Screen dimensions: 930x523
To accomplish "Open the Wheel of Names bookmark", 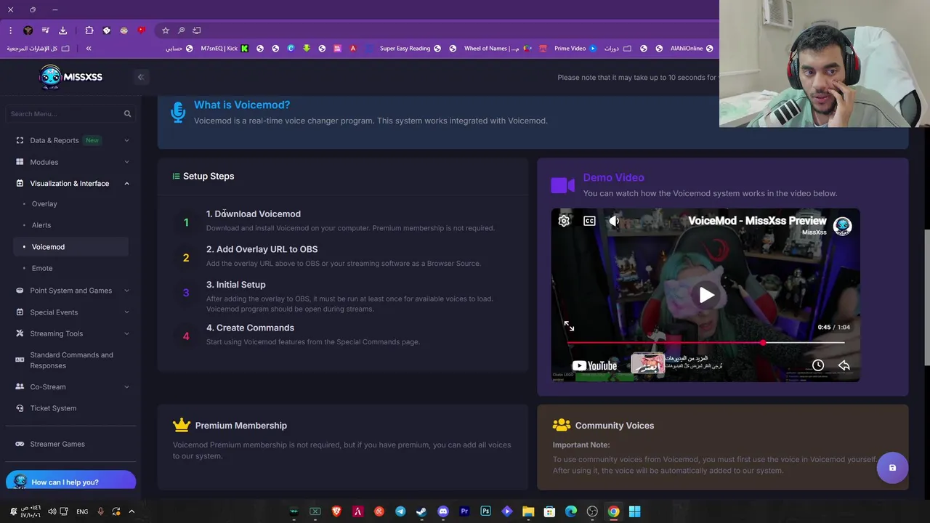I will [x=498, y=49].
